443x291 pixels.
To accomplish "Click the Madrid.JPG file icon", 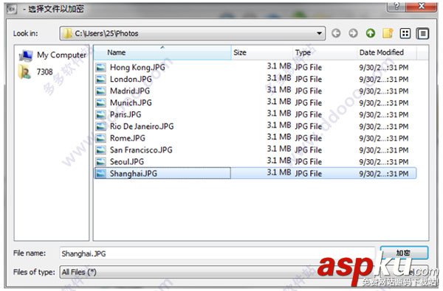I will click(101, 91).
